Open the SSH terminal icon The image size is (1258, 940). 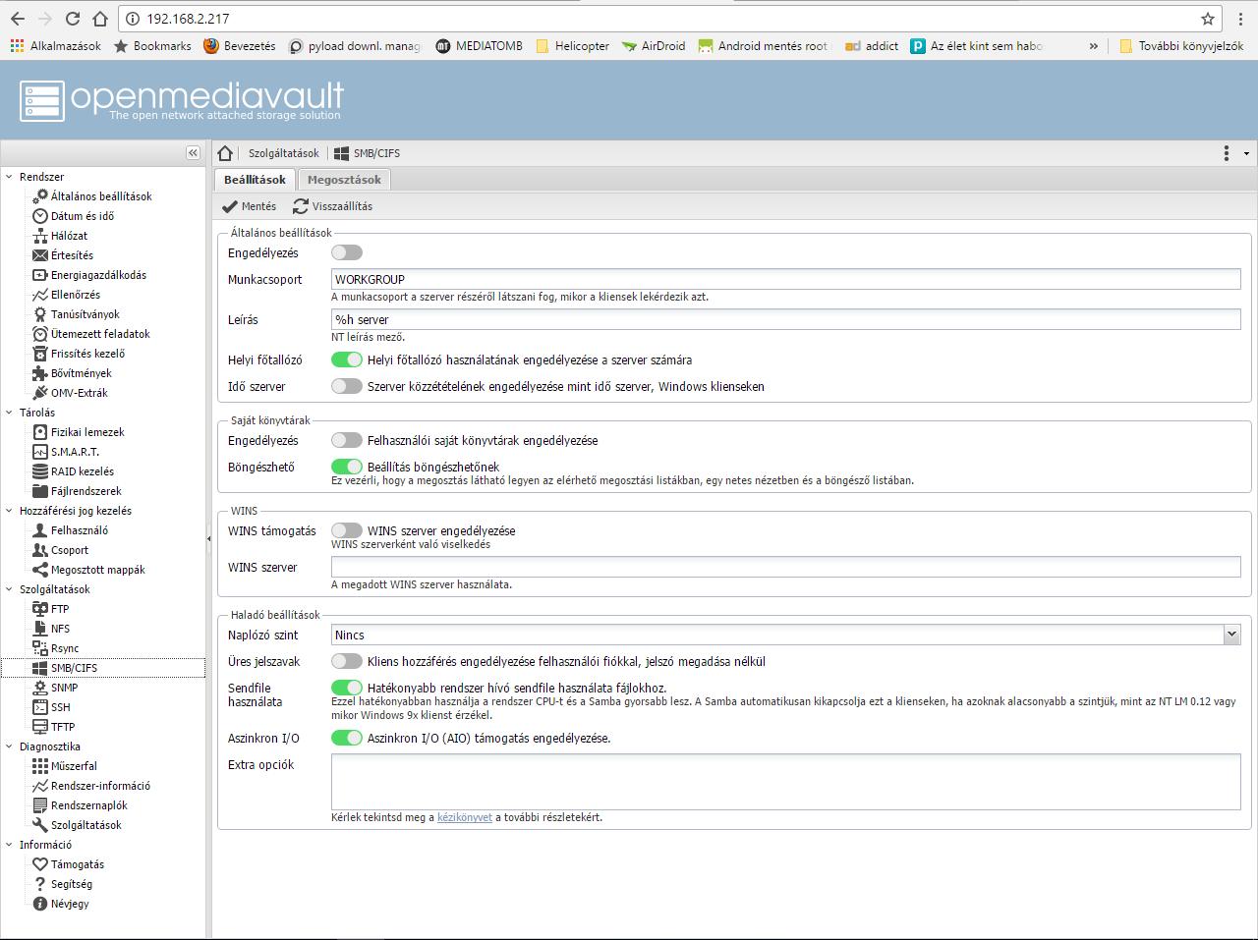(40, 707)
